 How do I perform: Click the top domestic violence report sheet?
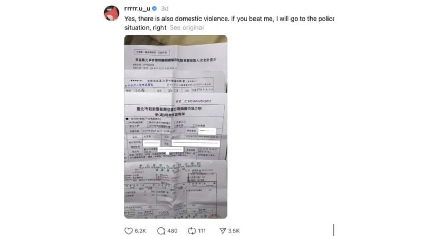click(176, 57)
